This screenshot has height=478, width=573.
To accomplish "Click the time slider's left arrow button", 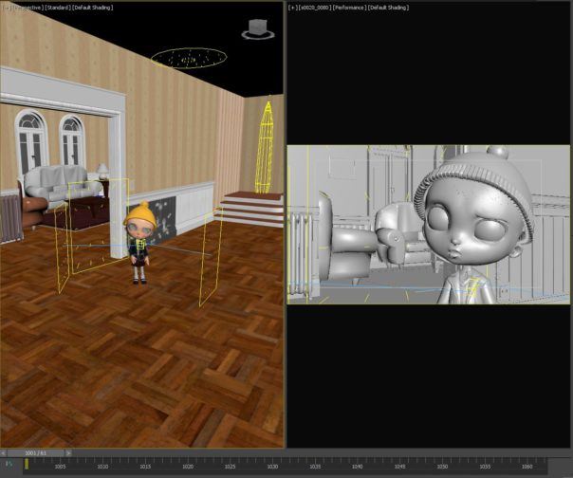I will tap(4, 453).
